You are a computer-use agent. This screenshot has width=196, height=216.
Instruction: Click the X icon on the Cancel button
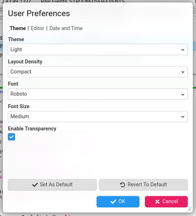[x=157, y=202]
